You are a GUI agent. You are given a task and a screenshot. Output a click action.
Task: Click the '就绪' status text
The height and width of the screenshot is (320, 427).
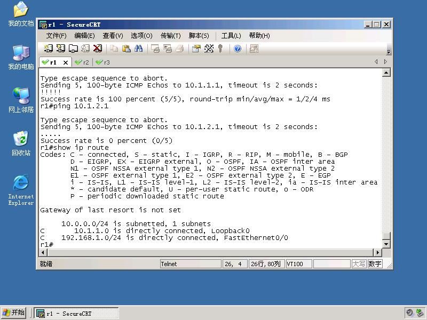[46, 264]
